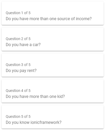Click the 'Question 4 of 5' label
Screen dimensions: 106x133
coord(18,91)
